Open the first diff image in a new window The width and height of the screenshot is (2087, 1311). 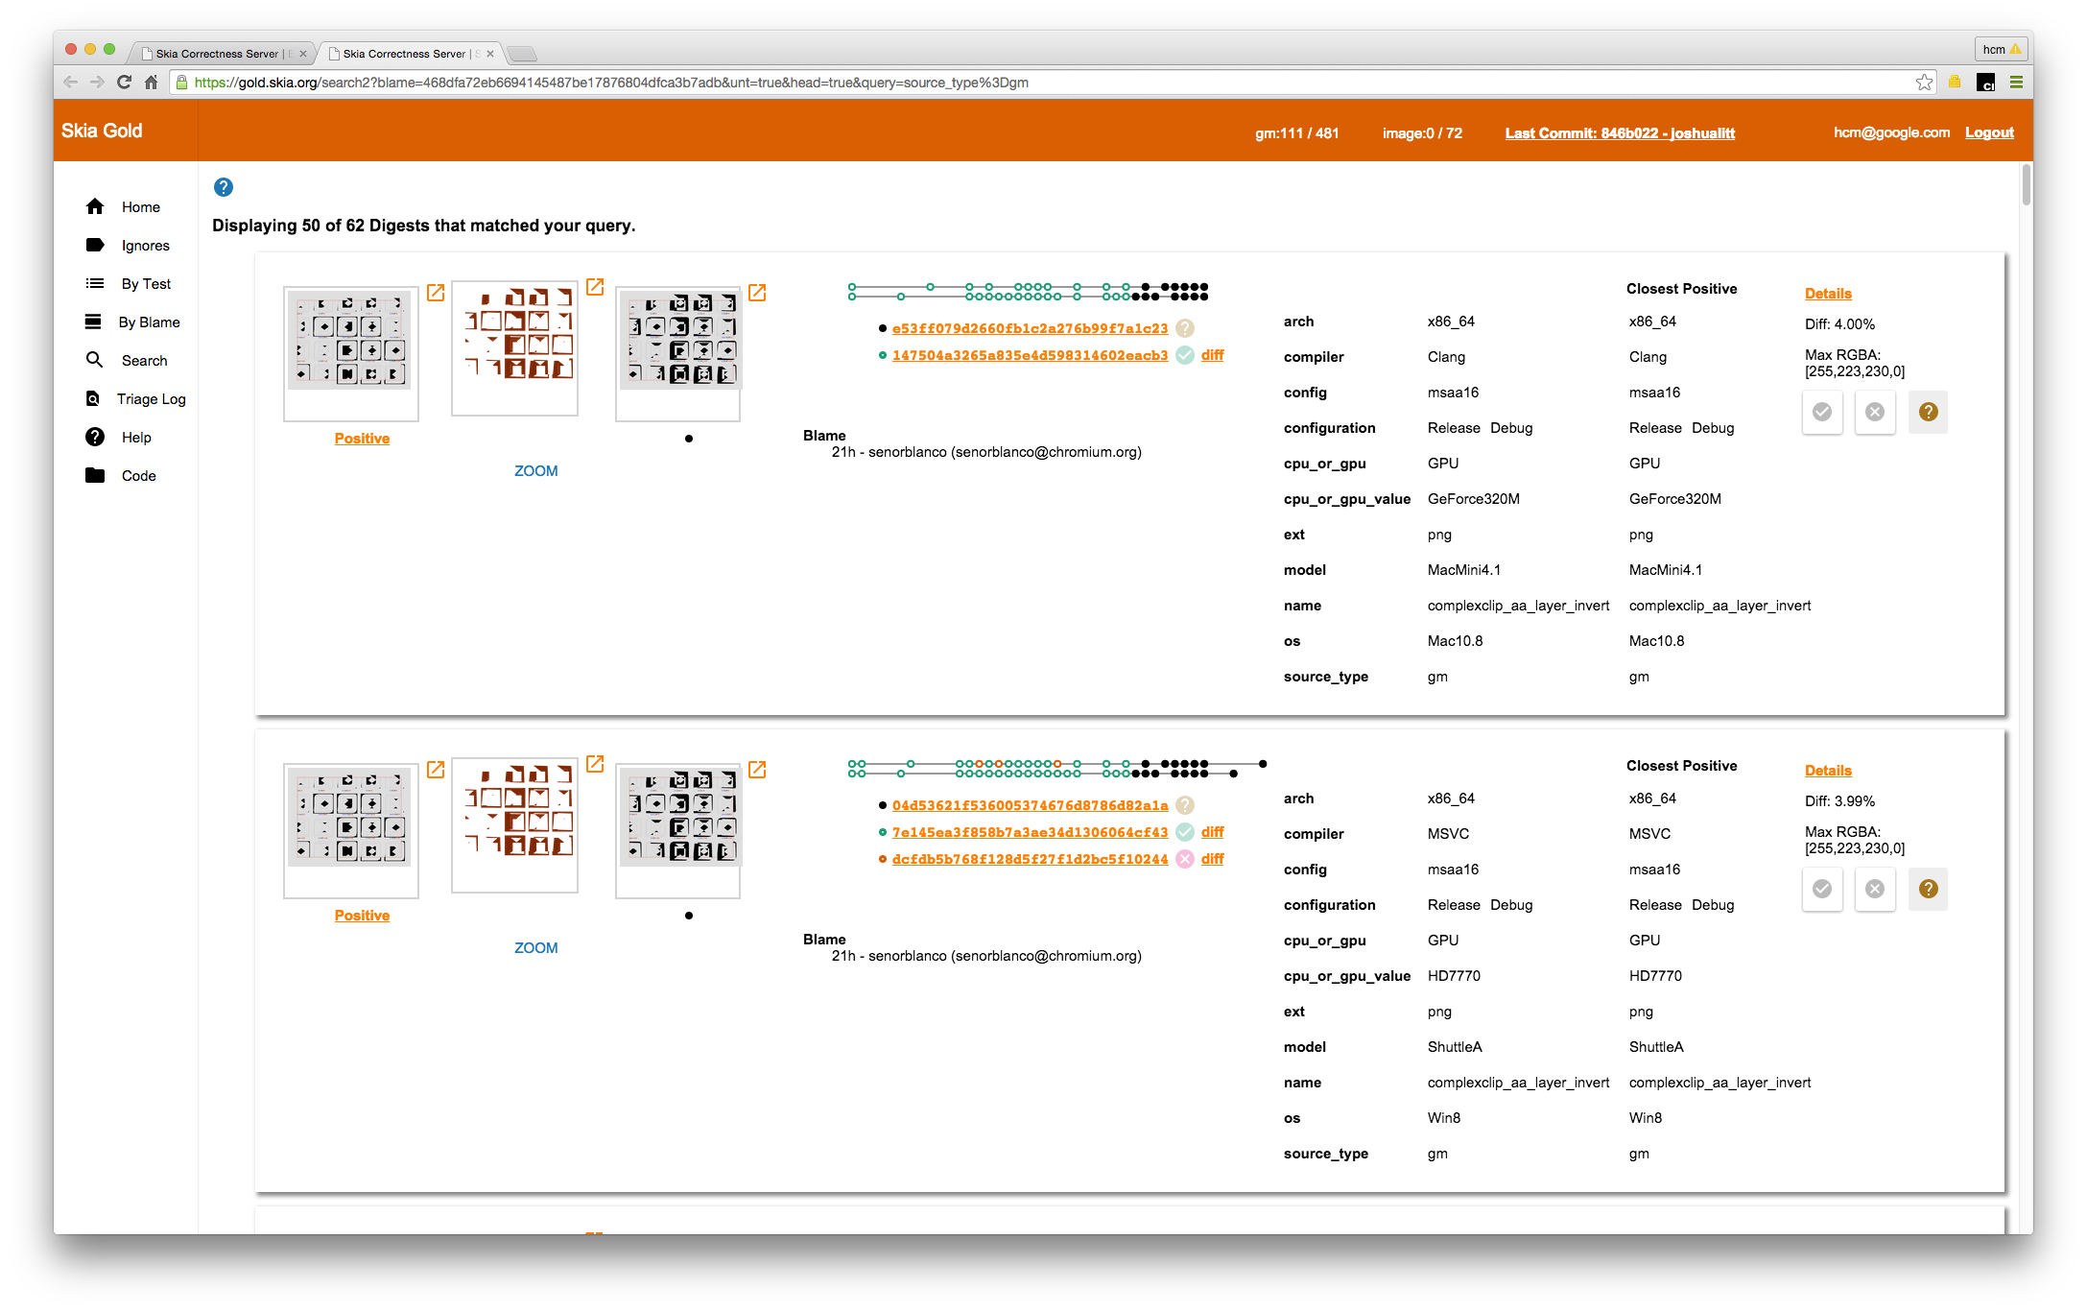tap(595, 287)
